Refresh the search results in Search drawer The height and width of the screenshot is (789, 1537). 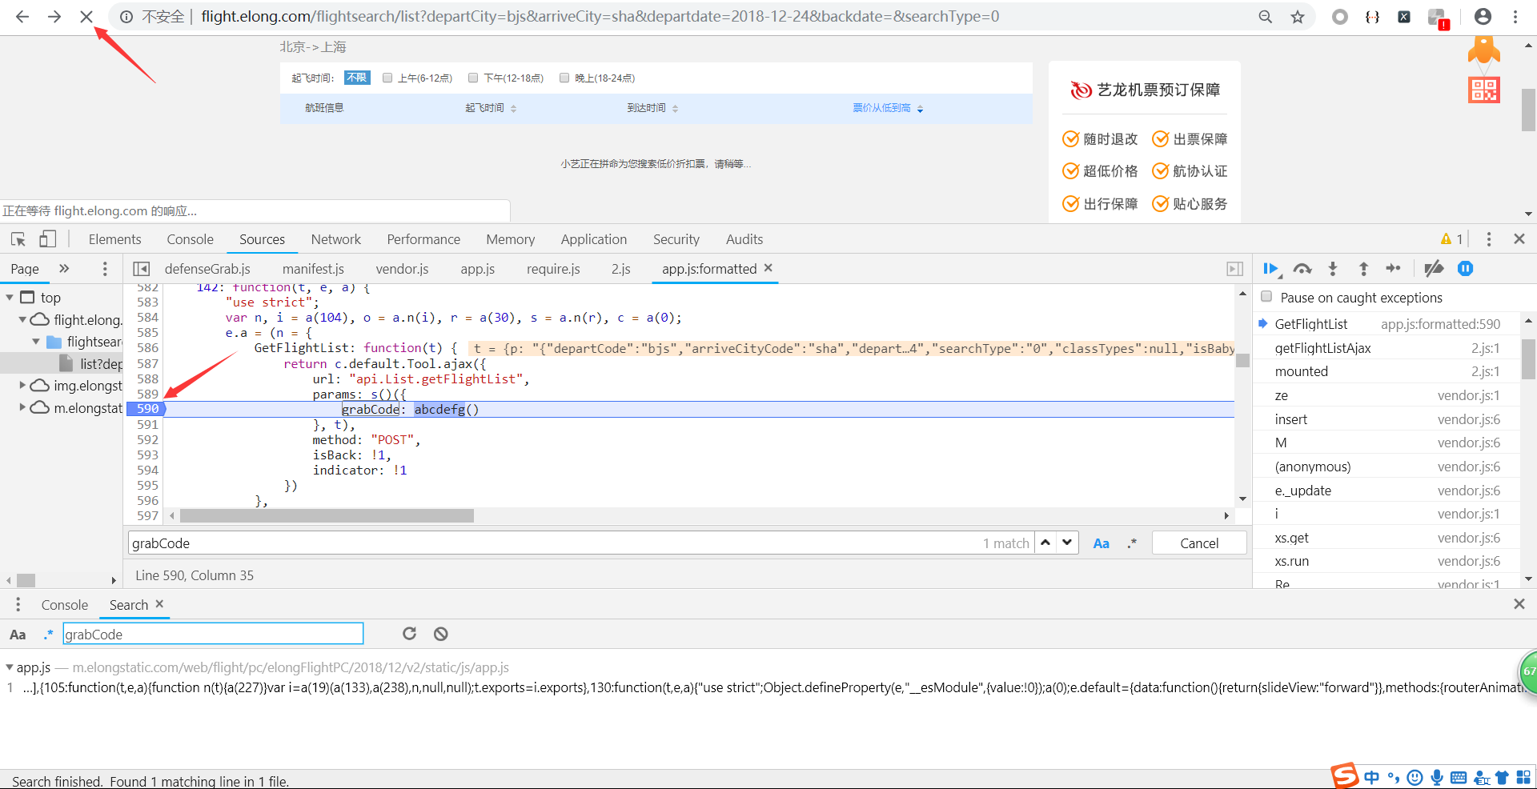409,634
